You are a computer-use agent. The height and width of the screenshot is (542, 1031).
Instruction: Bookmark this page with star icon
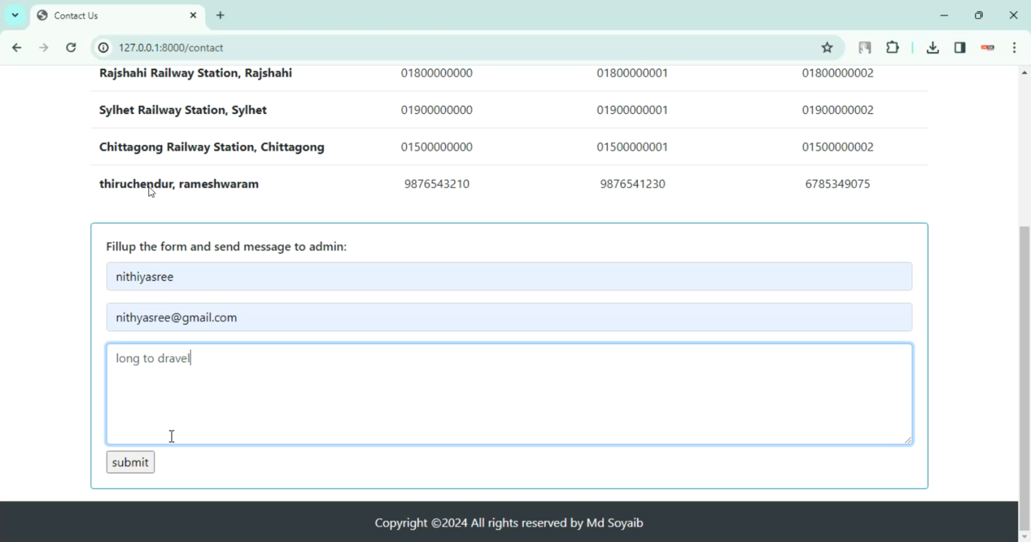[827, 47]
